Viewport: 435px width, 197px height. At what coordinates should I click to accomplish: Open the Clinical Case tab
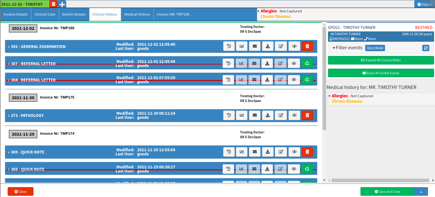[45, 14]
